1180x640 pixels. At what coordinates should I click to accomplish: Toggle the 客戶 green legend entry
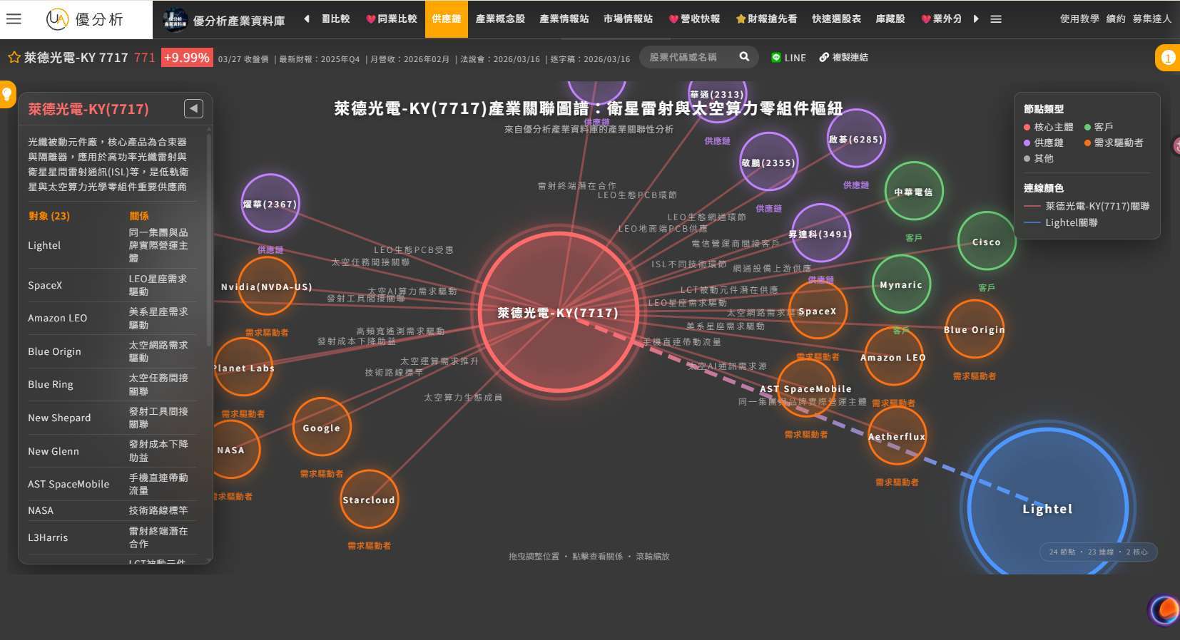(1099, 127)
